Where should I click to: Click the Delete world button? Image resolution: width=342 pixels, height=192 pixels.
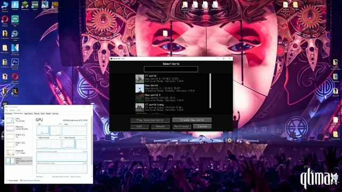(160, 126)
